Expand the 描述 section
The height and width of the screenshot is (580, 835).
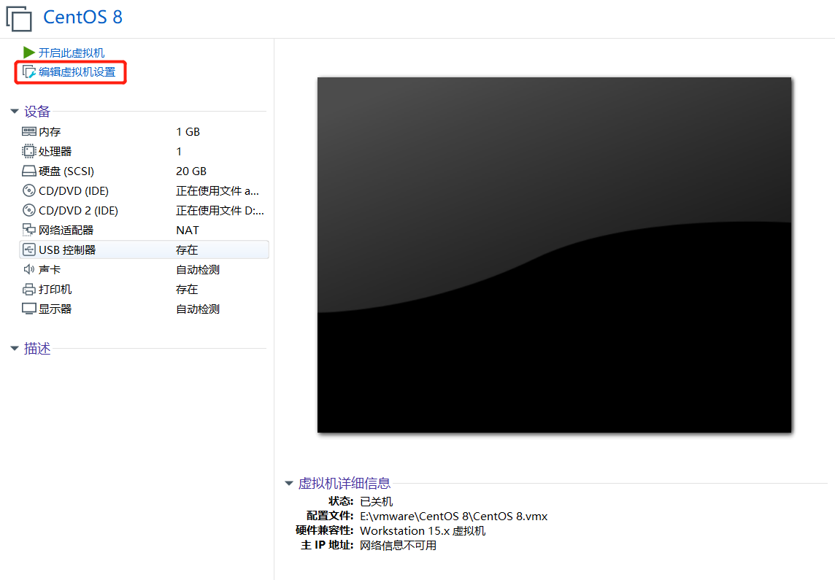15,348
